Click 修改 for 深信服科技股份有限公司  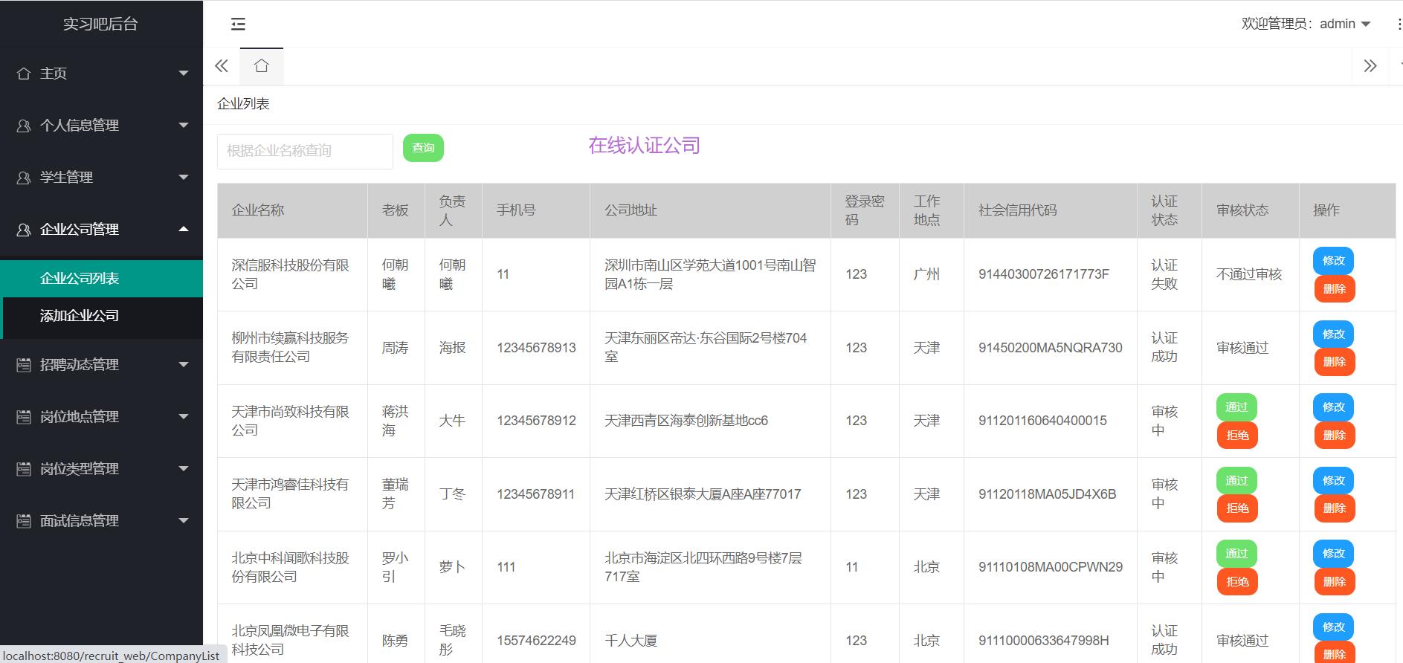[1334, 261]
